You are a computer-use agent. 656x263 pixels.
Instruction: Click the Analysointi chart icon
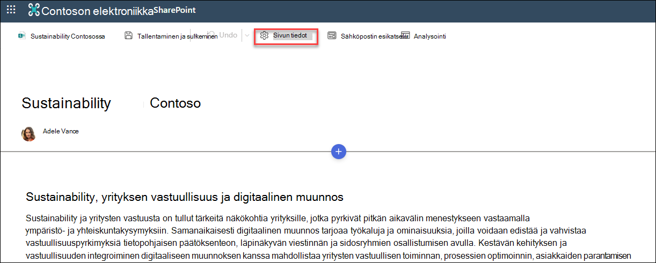(405, 36)
